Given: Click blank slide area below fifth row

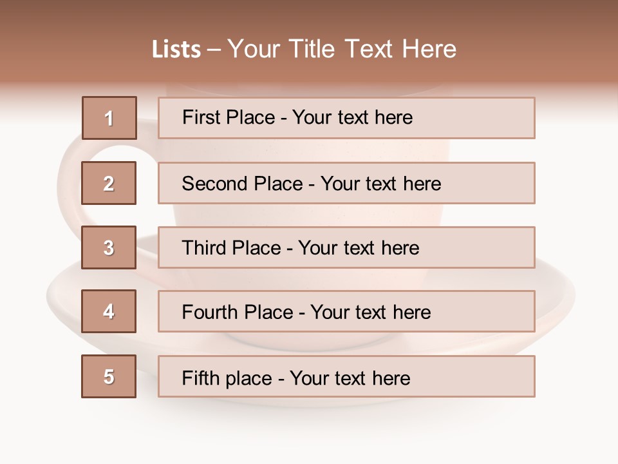Looking at the screenshot, I should pos(309,432).
